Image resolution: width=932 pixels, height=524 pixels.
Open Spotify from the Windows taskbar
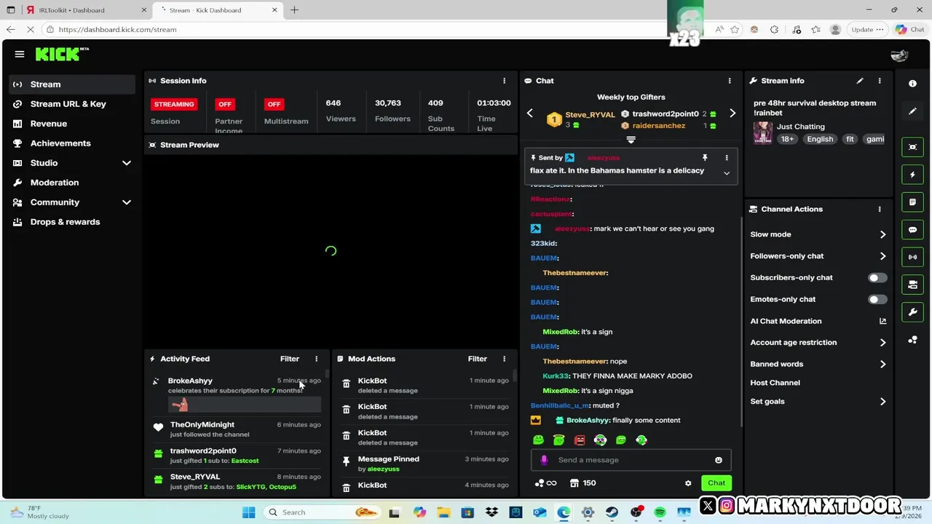(660, 512)
